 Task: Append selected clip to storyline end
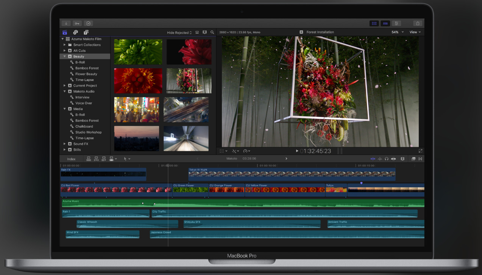coord(104,159)
